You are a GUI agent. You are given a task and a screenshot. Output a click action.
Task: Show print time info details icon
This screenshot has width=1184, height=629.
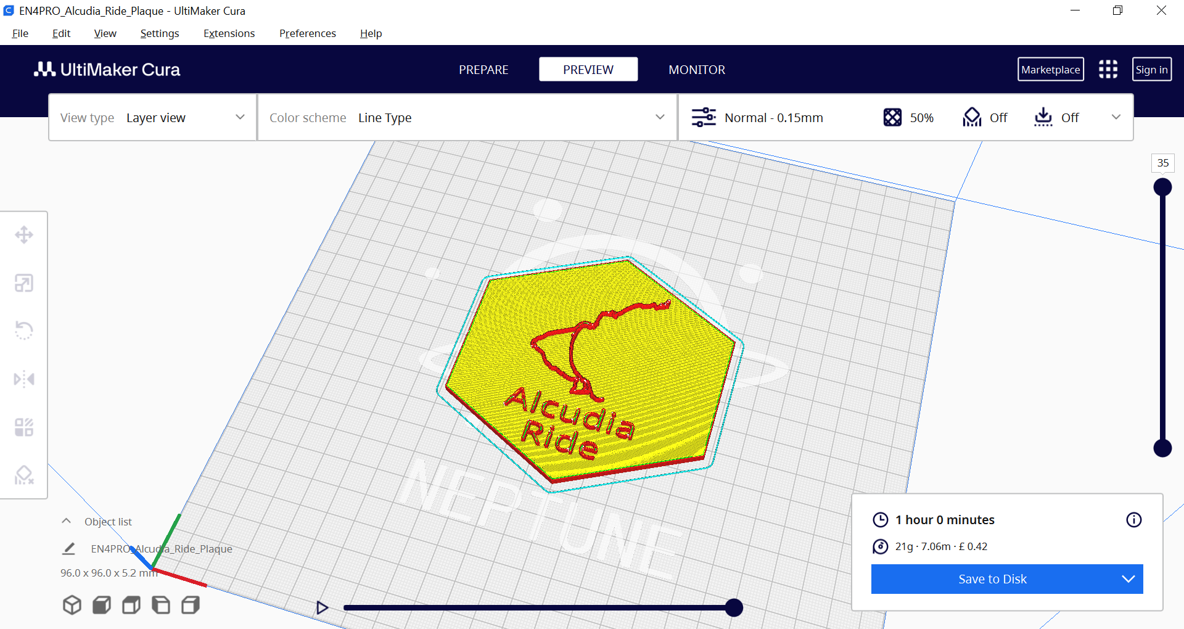(x=1134, y=520)
